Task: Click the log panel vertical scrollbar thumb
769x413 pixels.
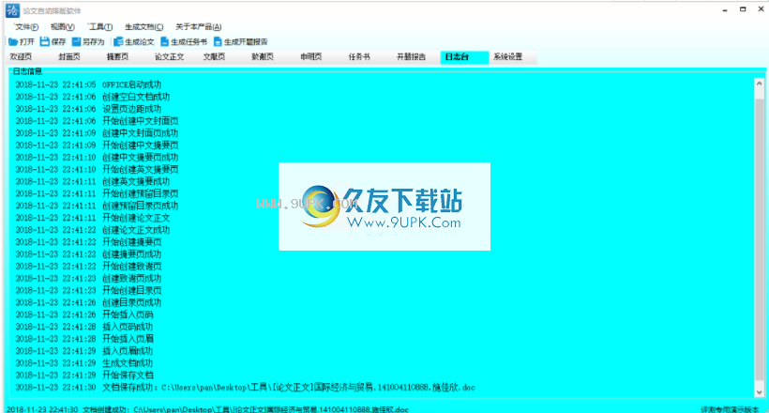Action: [760, 239]
